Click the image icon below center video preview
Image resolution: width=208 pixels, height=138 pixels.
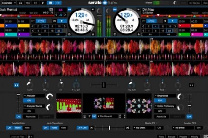tap(85, 116)
